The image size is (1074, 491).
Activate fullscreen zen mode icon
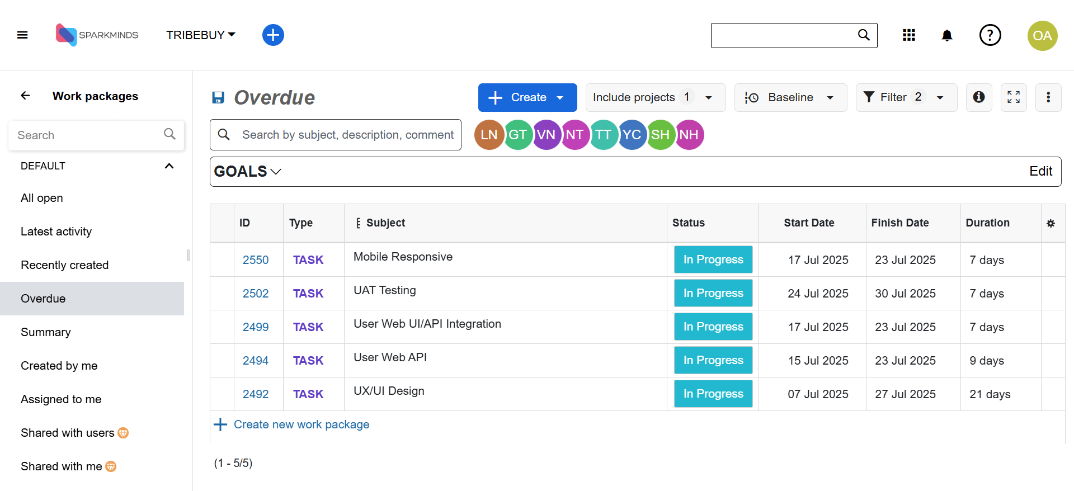tap(1013, 97)
